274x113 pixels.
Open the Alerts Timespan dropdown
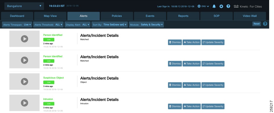click(17, 25)
